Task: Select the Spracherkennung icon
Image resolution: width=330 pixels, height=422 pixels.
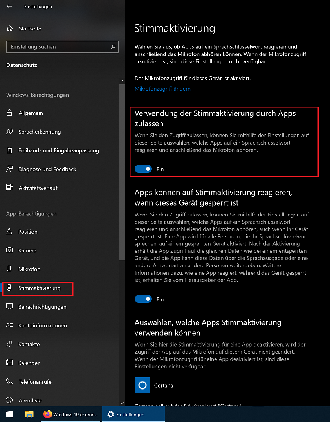Action: point(9,132)
